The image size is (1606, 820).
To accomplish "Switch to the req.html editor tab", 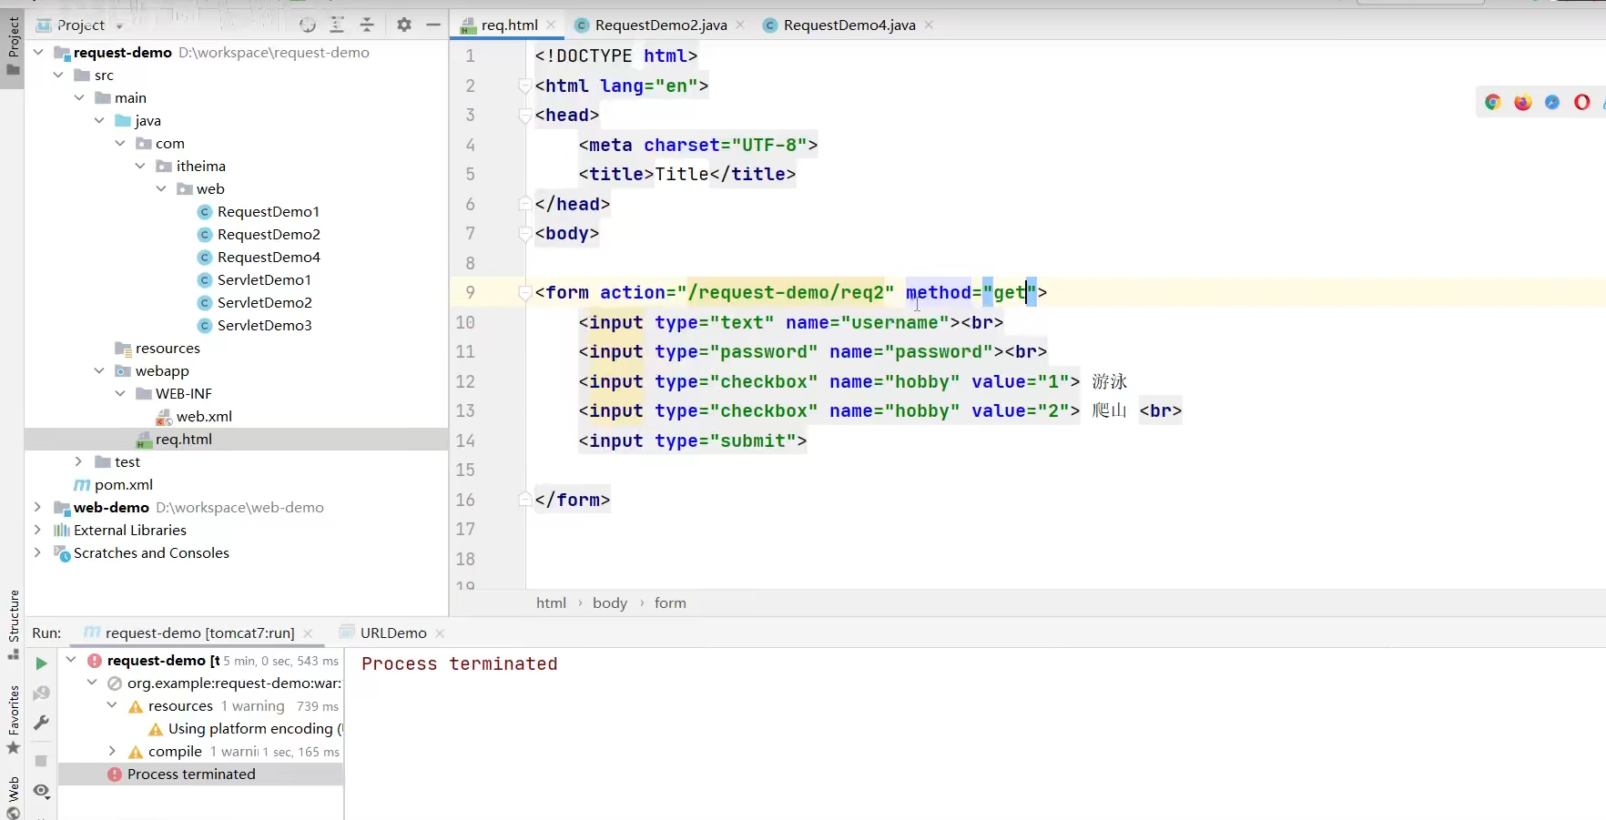I will pos(508,25).
